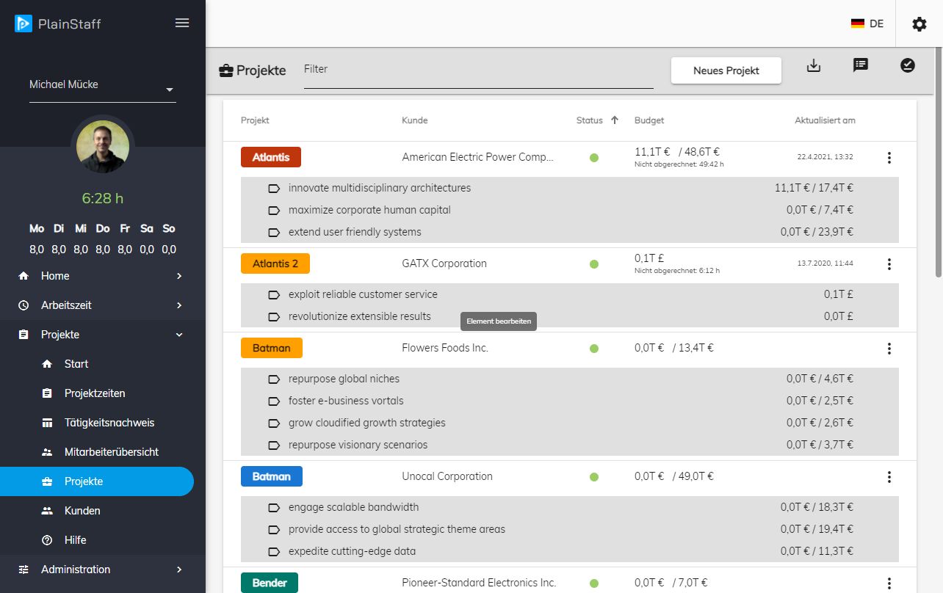Select the orange Atlantis 2 project label
The height and width of the screenshot is (593, 943).
[x=275, y=263]
